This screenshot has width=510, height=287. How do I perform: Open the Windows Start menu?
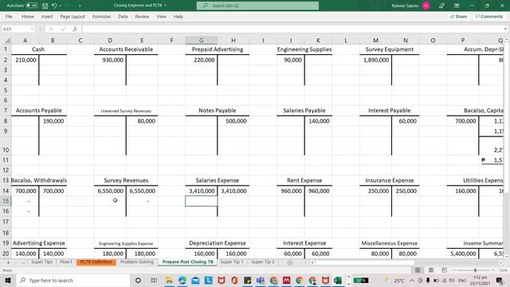[8, 280]
